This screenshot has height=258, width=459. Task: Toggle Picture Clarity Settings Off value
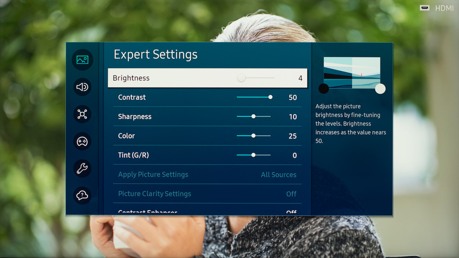291,194
